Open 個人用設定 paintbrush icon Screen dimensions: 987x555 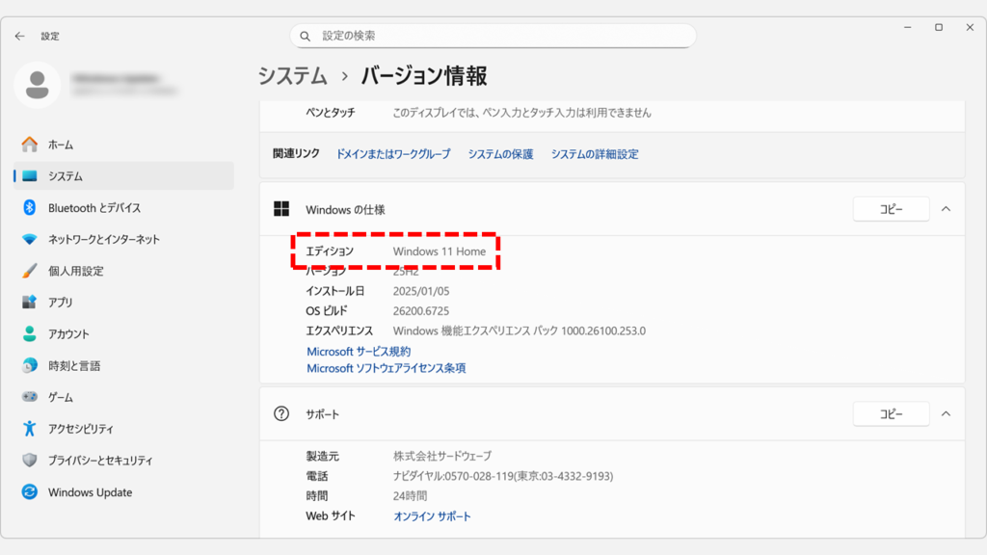[30, 271]
